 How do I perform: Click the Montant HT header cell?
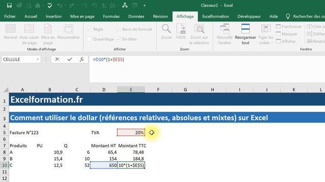(104, 146)
